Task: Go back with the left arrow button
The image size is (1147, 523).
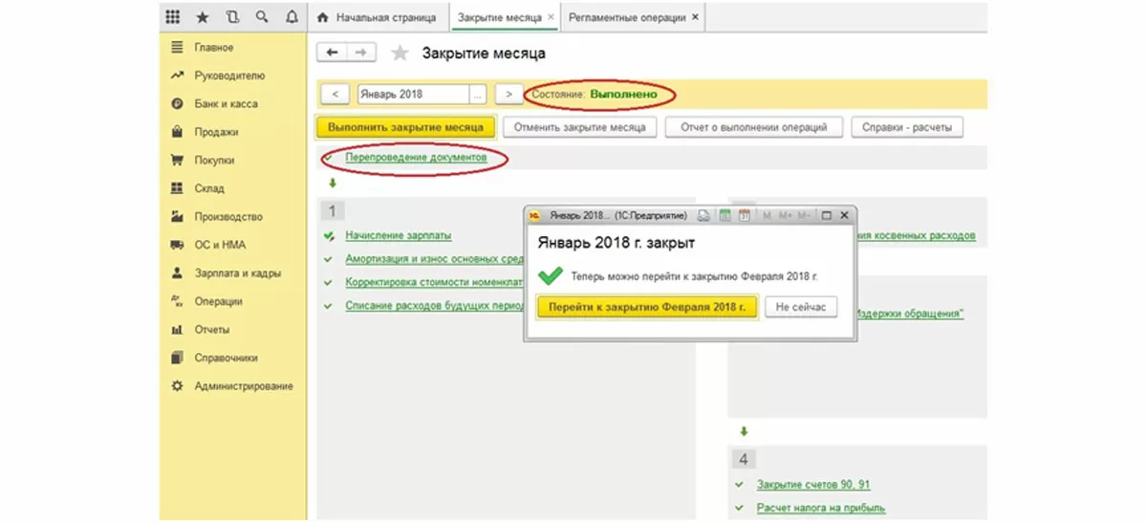Action: click(x=332, y=53)
